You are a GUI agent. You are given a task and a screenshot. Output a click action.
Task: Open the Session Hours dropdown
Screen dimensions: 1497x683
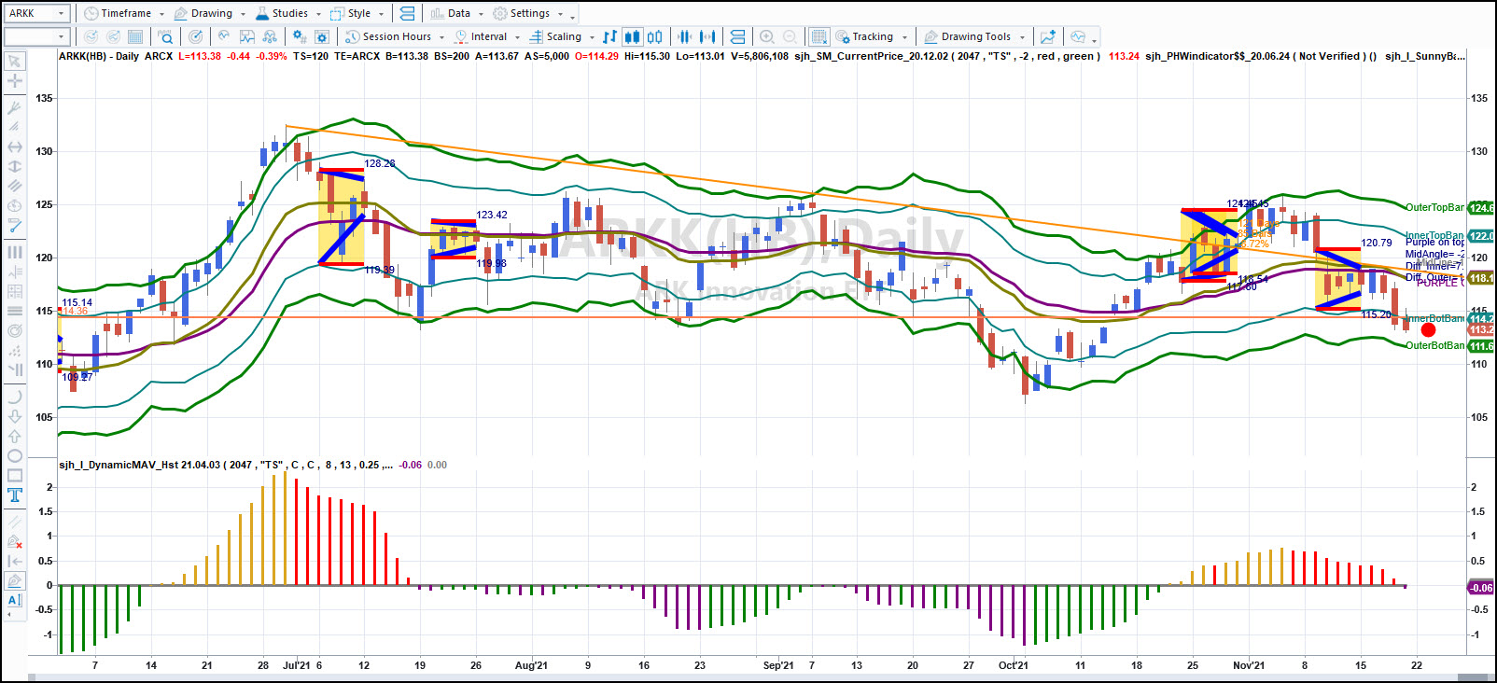pos(395,36)
